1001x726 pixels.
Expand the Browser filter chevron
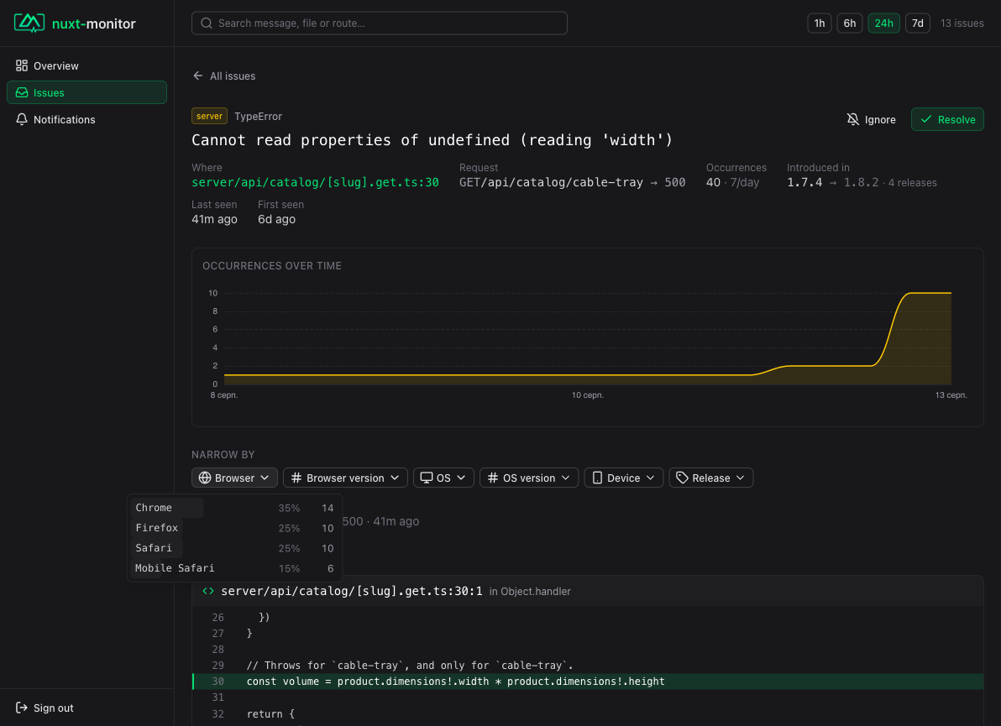pyautogui.click(x=265, y=478)
